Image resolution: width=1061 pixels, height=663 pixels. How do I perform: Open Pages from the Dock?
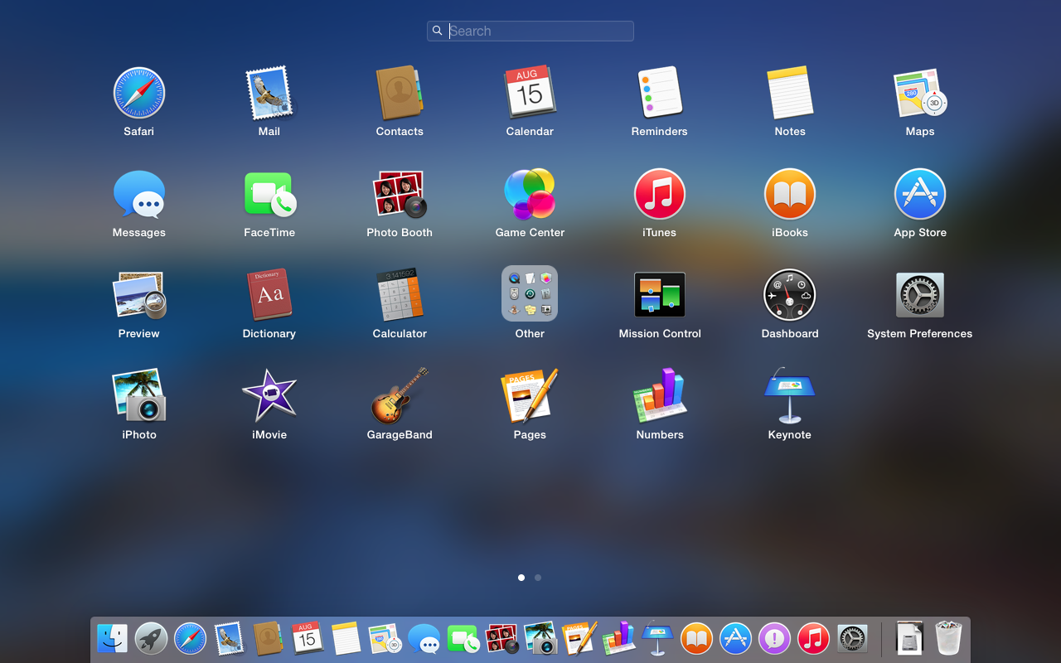tap(580, 639)
